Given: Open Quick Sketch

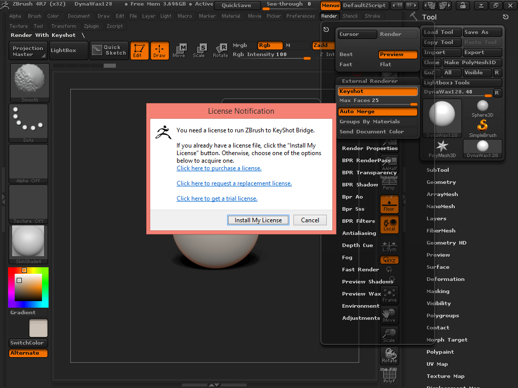Looking at the screenshot, I should coord(109,50).
